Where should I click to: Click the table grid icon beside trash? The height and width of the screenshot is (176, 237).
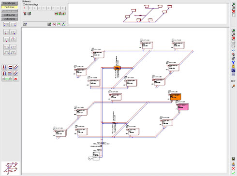(x=29, y=14)
